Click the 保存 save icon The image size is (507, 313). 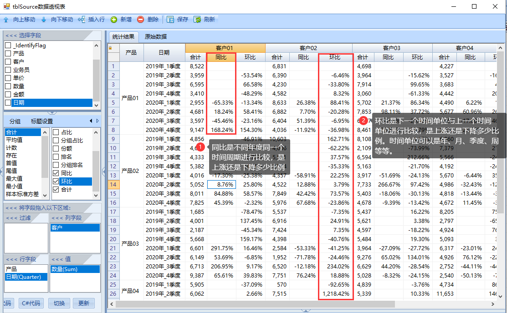point(170,20)
